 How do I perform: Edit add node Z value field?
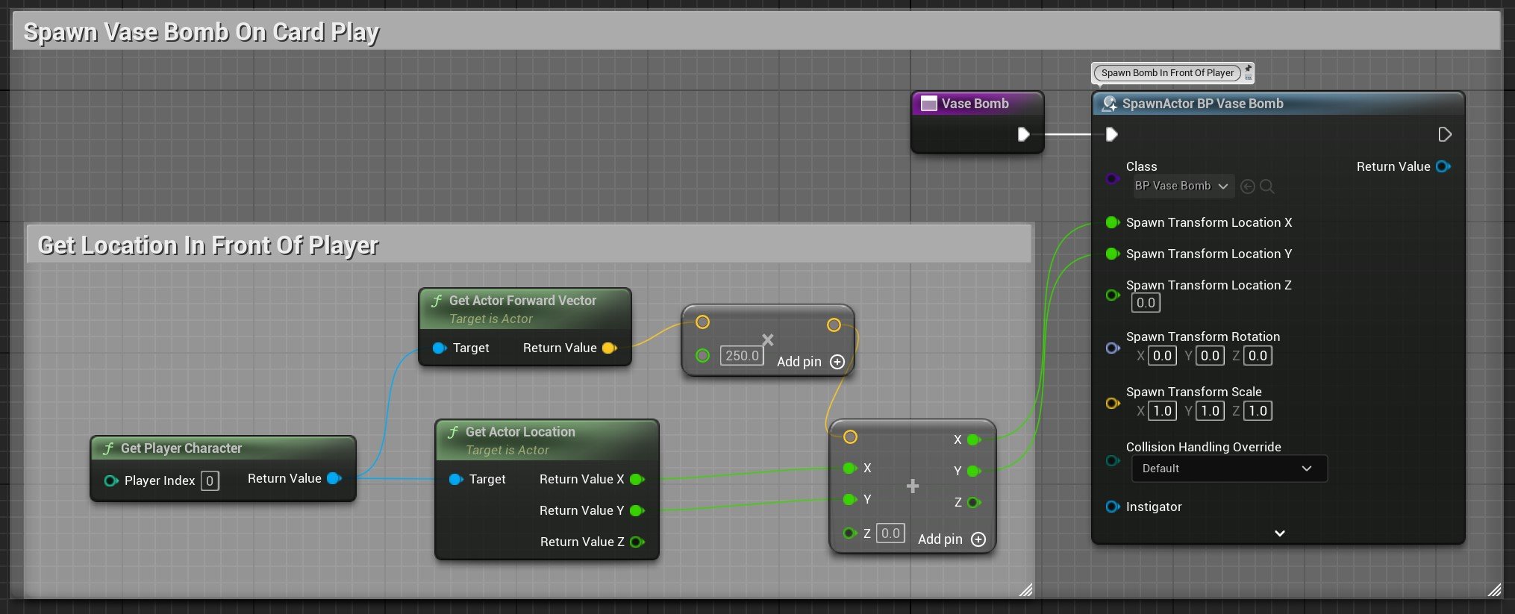[x=890, y=533]
